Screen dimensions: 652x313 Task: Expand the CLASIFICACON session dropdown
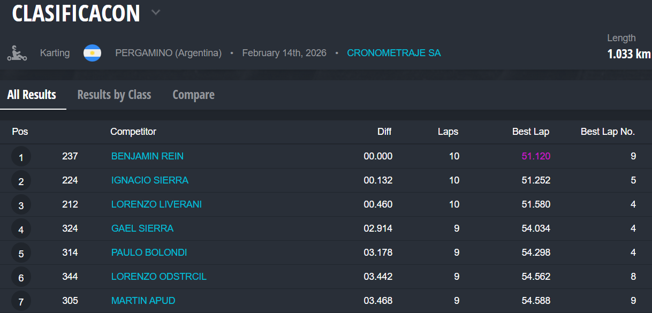(x=156, y=12)
